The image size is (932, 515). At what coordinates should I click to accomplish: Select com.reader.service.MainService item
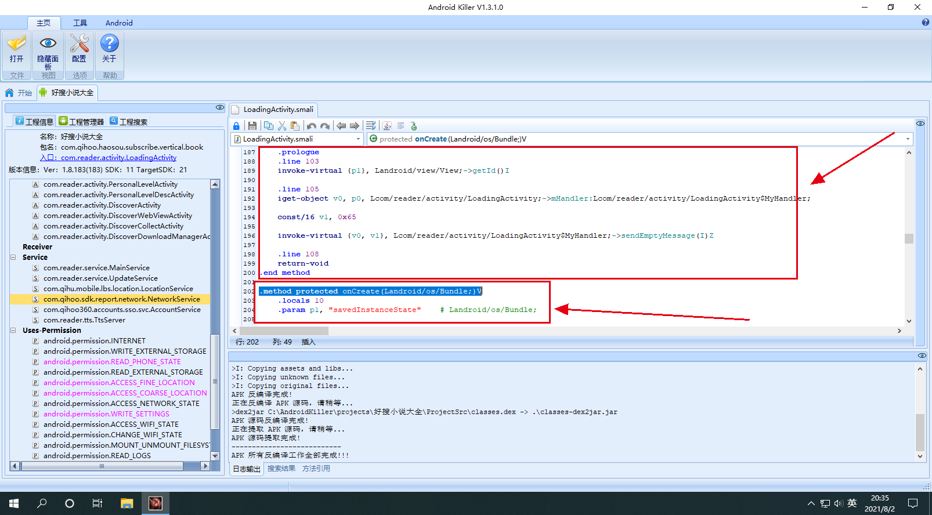pos(96,268)
